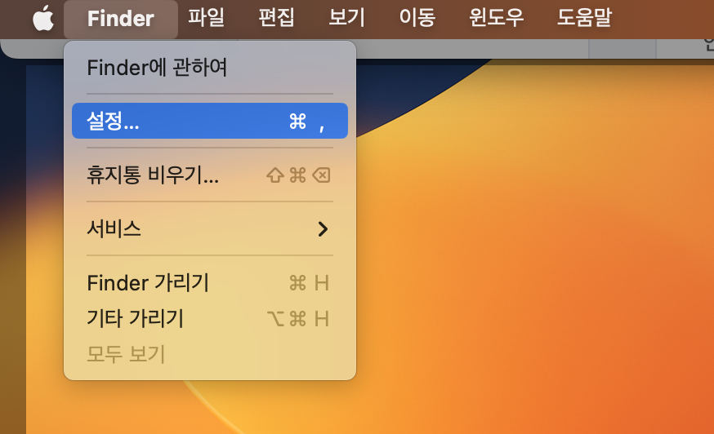The width and height of the screenshot is (714, 434).
Task: Click the Finder menu bar item
Action: coord(121,19)
